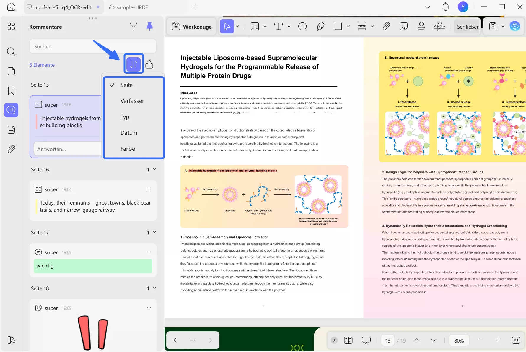Select the stamp tool icon
526x352 pixels.
(421, 27)
